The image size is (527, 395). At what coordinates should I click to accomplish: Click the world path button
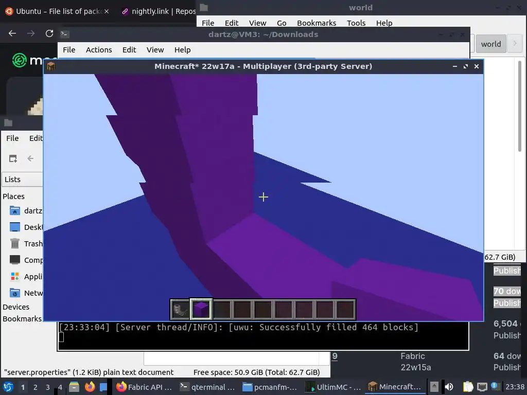point(490,44)
